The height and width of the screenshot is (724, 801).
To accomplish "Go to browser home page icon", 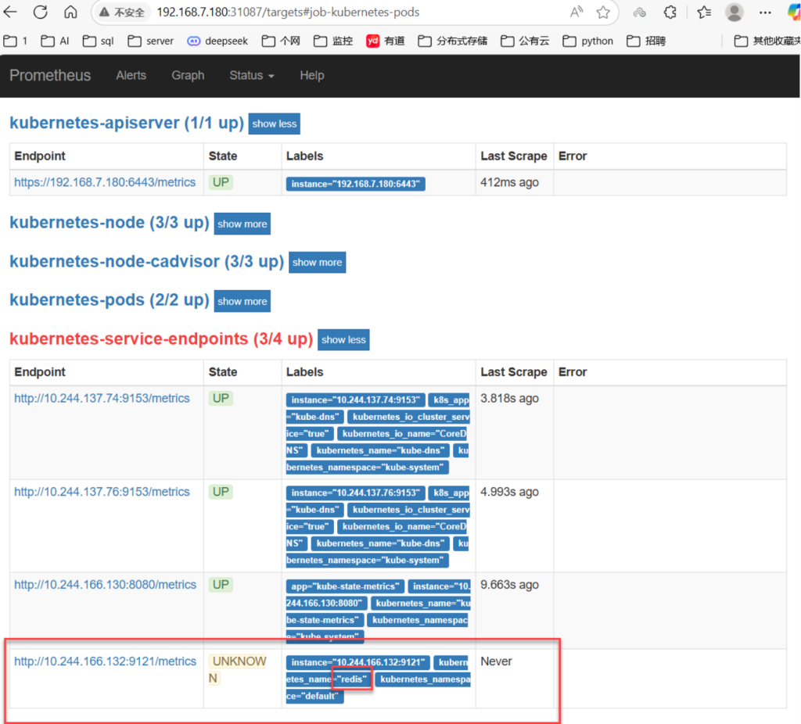I will (x=70, y=13).
